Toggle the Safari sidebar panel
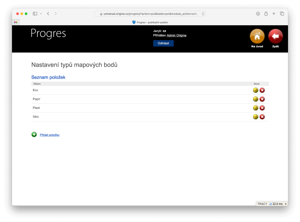 coord(35,14)
